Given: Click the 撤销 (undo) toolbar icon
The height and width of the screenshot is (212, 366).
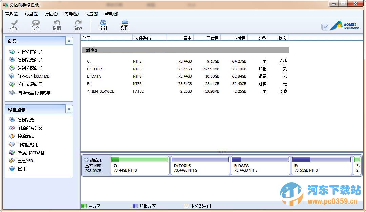Looking at the screenshot, I should (57, 25).
